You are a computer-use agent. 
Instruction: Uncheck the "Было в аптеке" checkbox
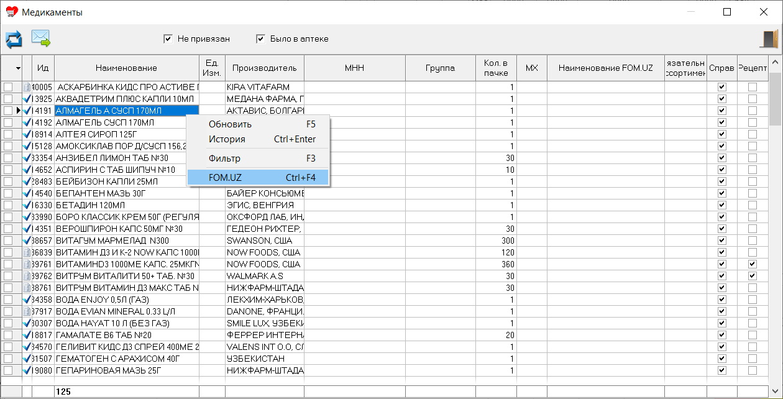(261, 39)
